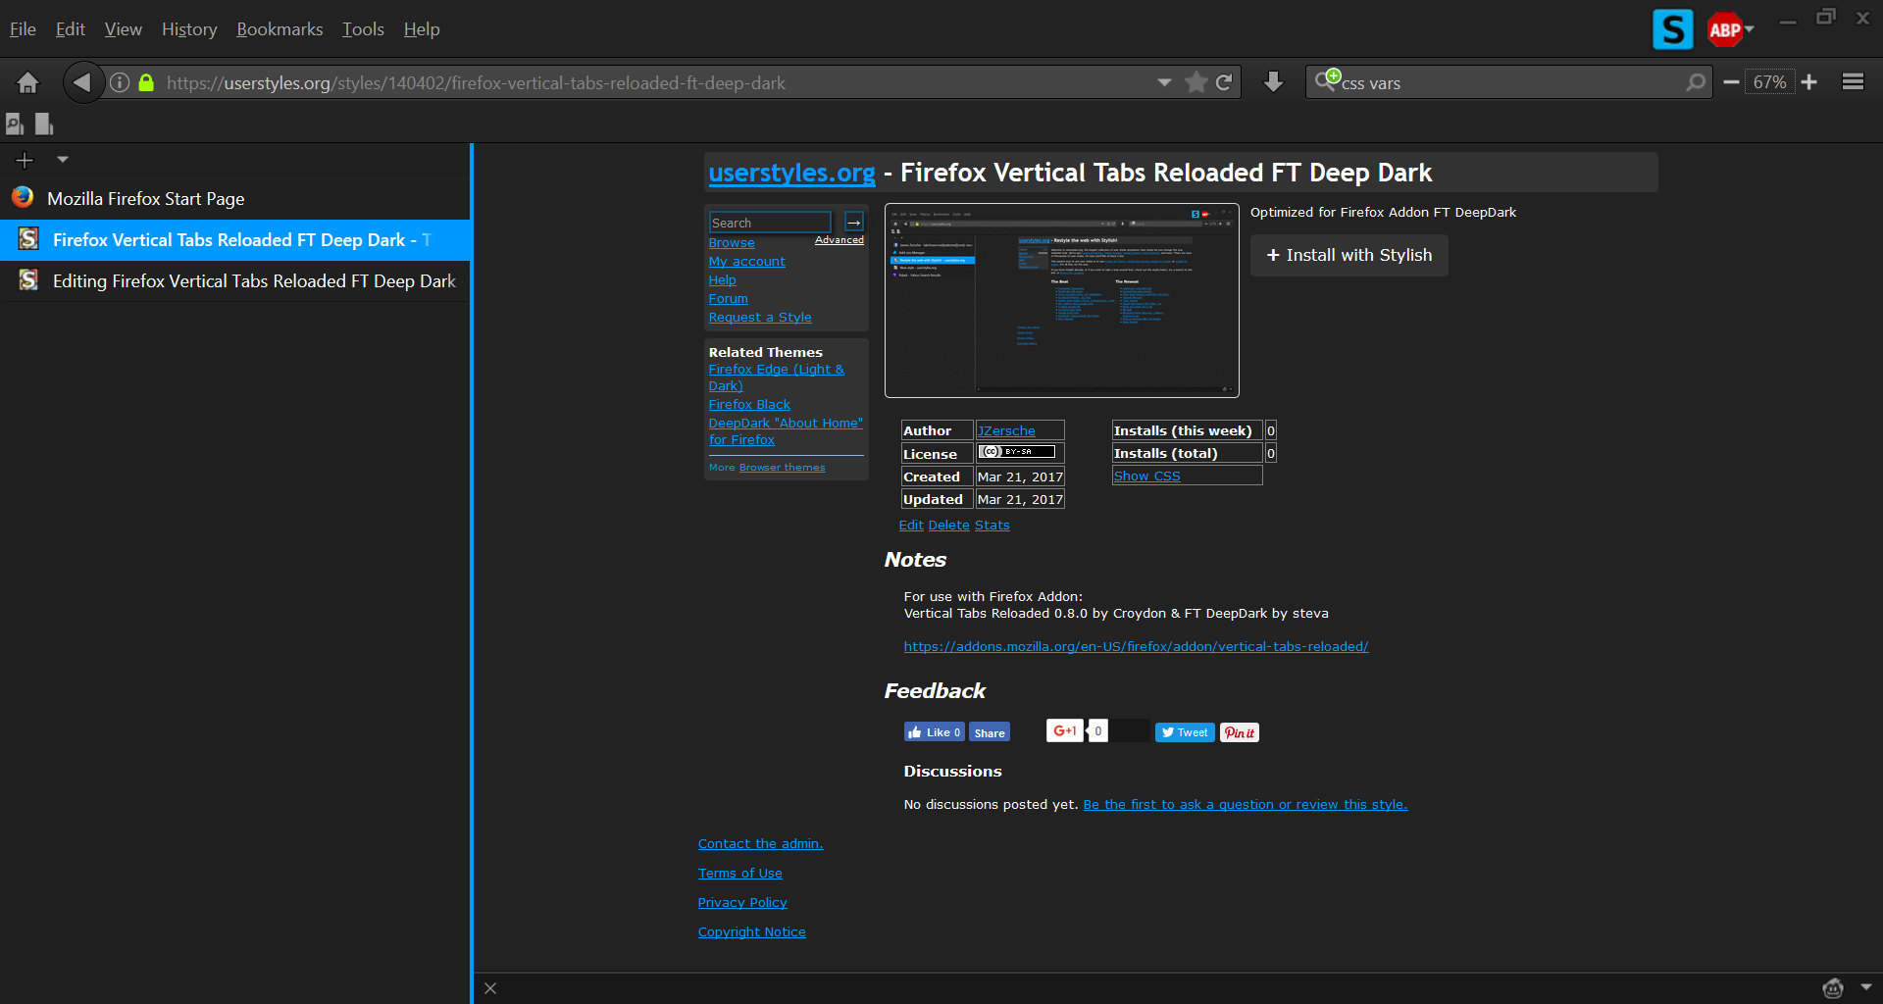Click the Facebook Like button

[x=935, y=732]
